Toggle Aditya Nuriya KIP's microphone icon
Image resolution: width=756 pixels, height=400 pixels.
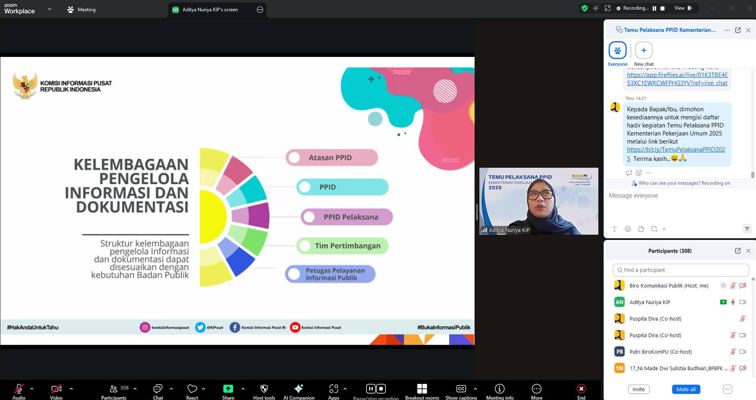733,302
